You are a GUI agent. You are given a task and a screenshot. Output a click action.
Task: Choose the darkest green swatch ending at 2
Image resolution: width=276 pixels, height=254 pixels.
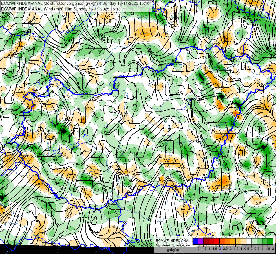(x=270, y=242)
